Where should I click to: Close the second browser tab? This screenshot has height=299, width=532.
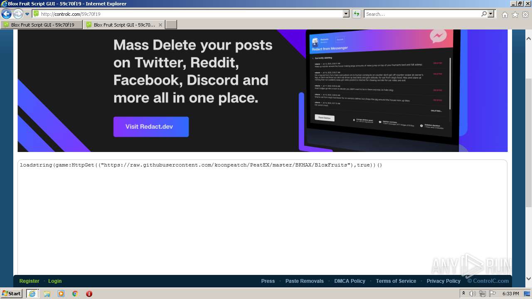tap(160, 25)
